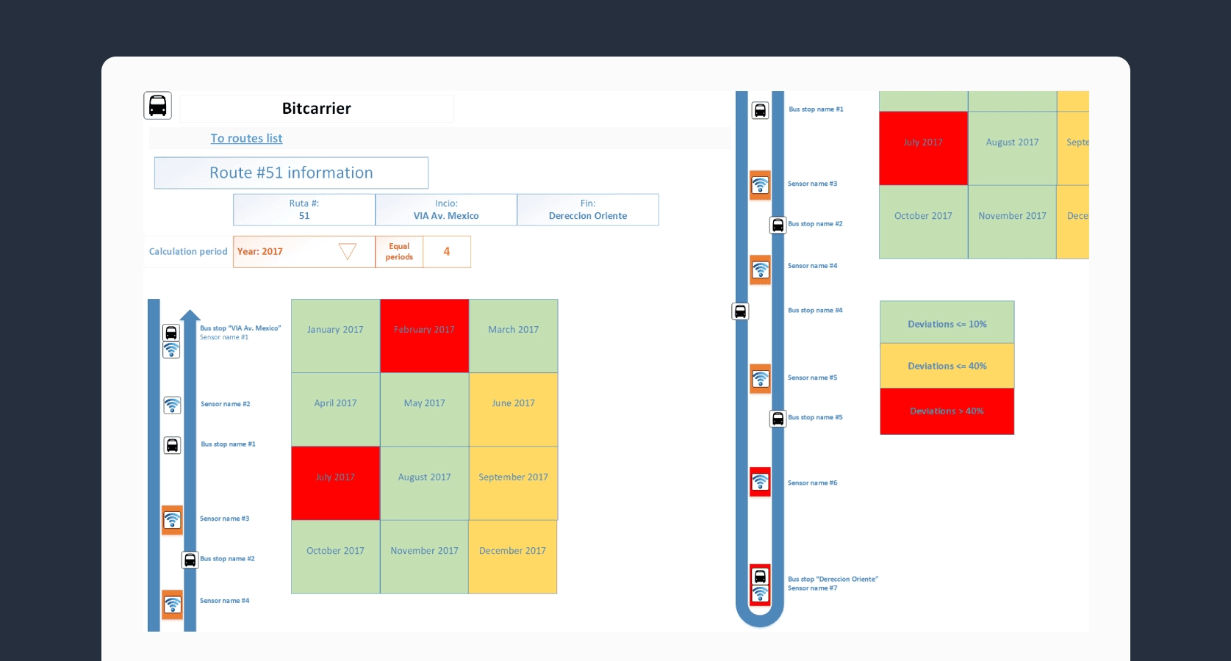Select the red Deviations > 40% legend swatch
The width and height of the screenshot is (1231, 661).
[947, 411]
